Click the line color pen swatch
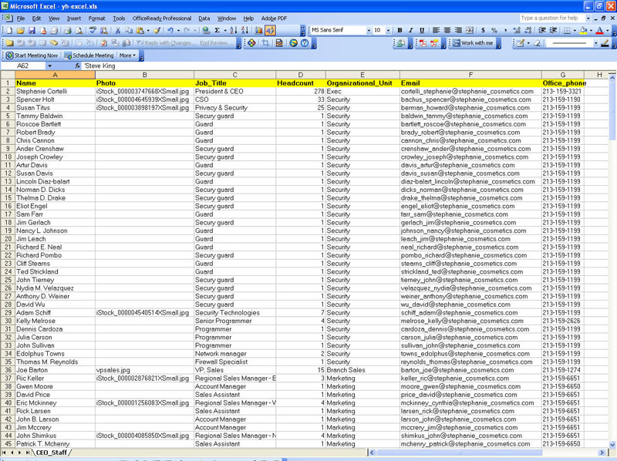Image resolution: width=617 pixels, height=461 pixels. [605, 43]
